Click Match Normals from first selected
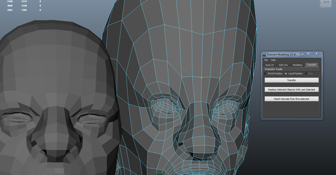Viewport: 336px width, 175px height. 291,99
